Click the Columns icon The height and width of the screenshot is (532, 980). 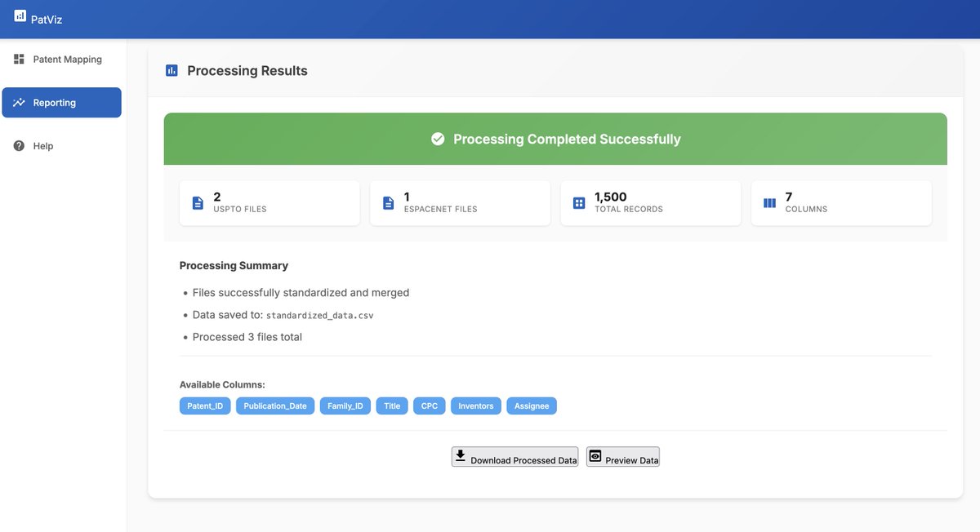pyautogui.click(x=769, y=203)
